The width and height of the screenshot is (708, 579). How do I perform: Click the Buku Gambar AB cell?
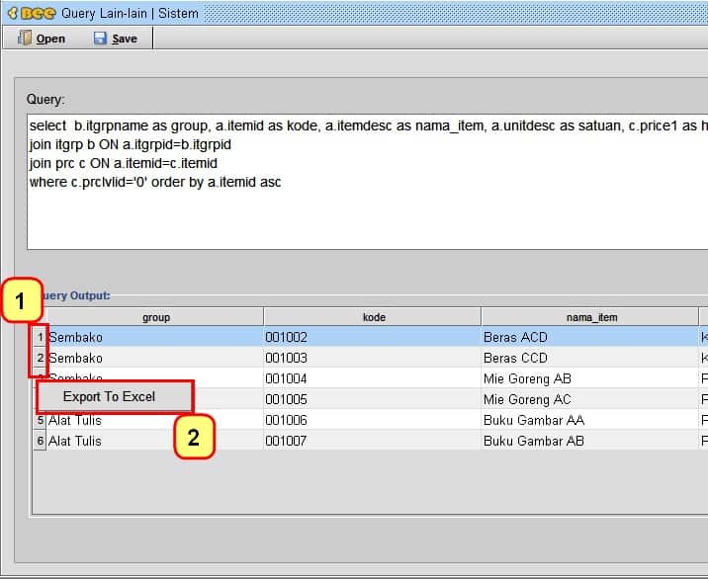pyautogui.click(x=590, y=441)
